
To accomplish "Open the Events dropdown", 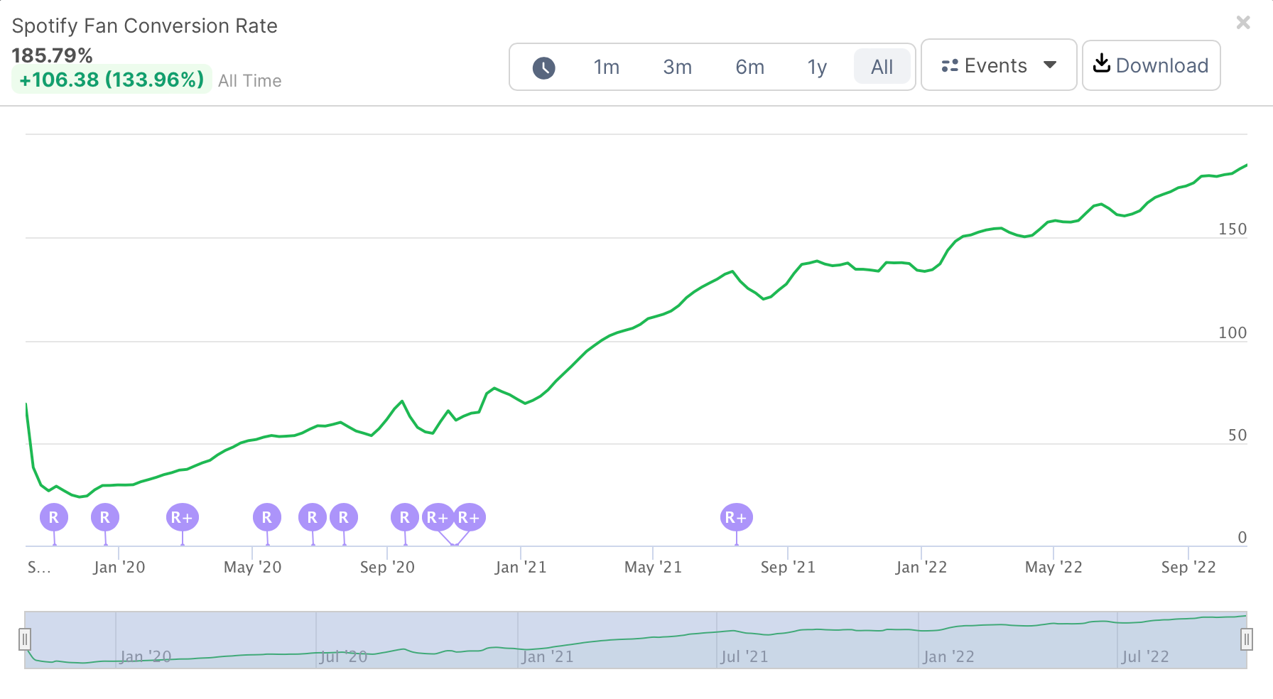I will [998, 66].
